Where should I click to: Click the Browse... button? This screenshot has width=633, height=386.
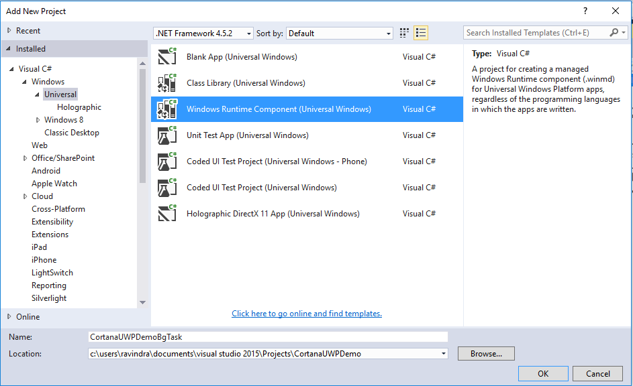coord(486,353)
